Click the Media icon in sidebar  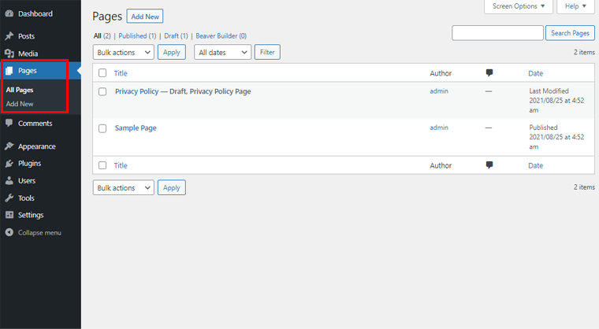pos(9,54)
